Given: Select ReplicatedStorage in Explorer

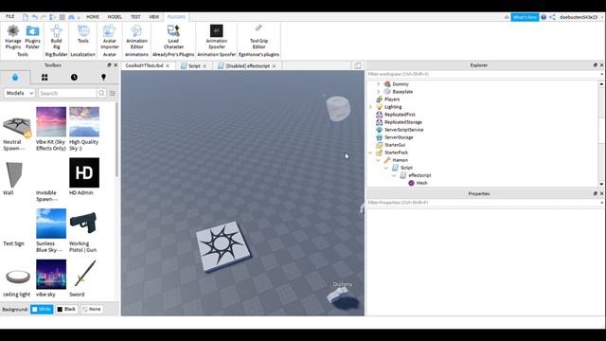Looking at the screenshot, I should [x=403, y=122].
